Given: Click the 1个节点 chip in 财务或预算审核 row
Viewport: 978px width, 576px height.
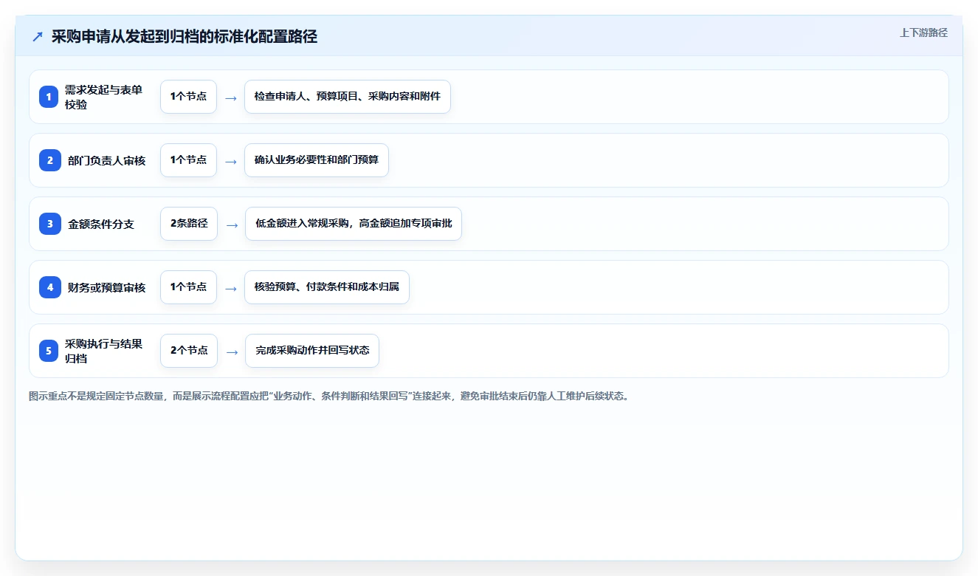Looking at the screenshot, I should [188, 287].
